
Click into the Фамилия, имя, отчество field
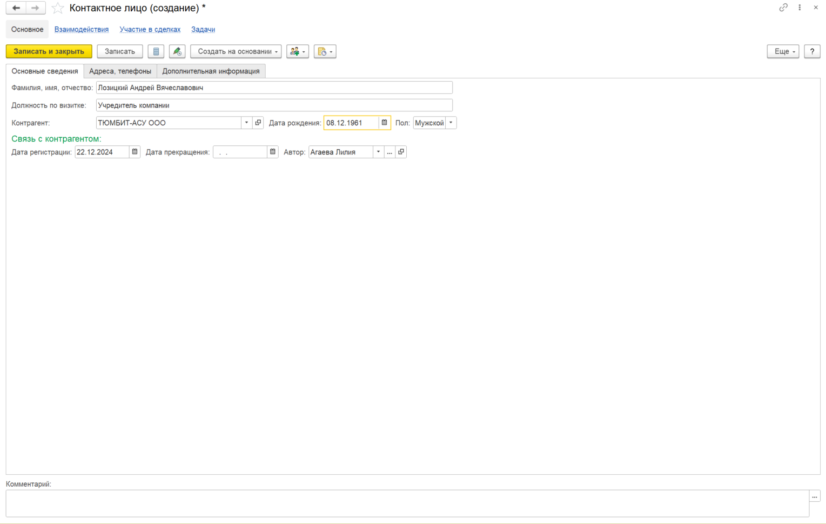point(274,88)
